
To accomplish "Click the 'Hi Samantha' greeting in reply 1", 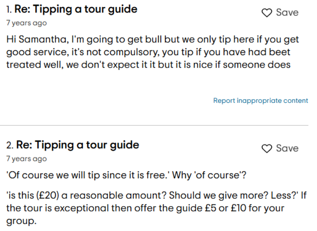I will 35,41.
